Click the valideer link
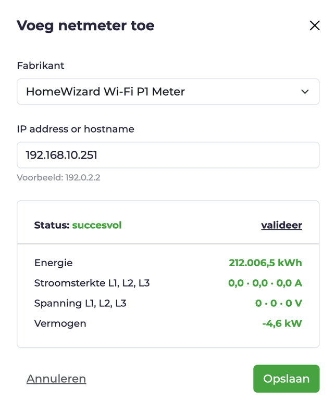Screen dimensions: 335x416 tap(281, 225)
